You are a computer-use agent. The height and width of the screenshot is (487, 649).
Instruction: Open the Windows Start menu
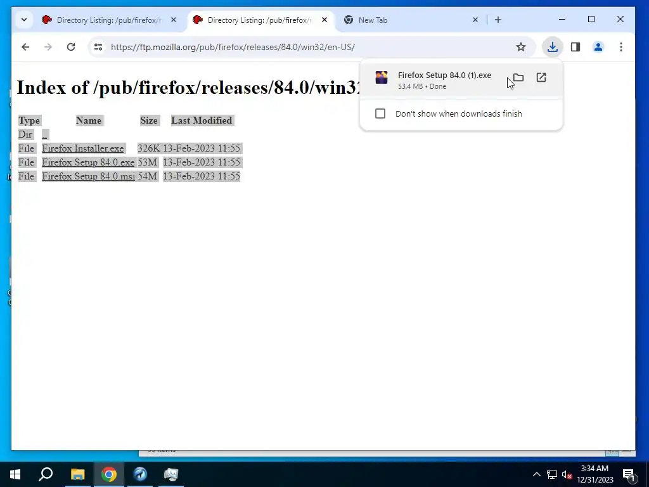pyautogui.click(x=15, y=474)
